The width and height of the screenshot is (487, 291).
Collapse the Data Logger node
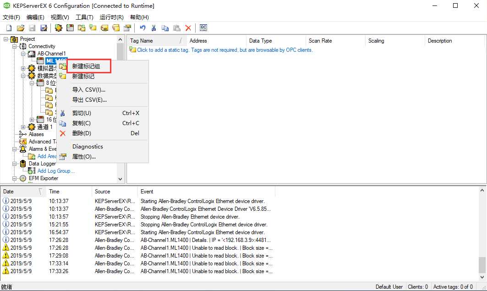pyautogui.click(x=14, y=164)
